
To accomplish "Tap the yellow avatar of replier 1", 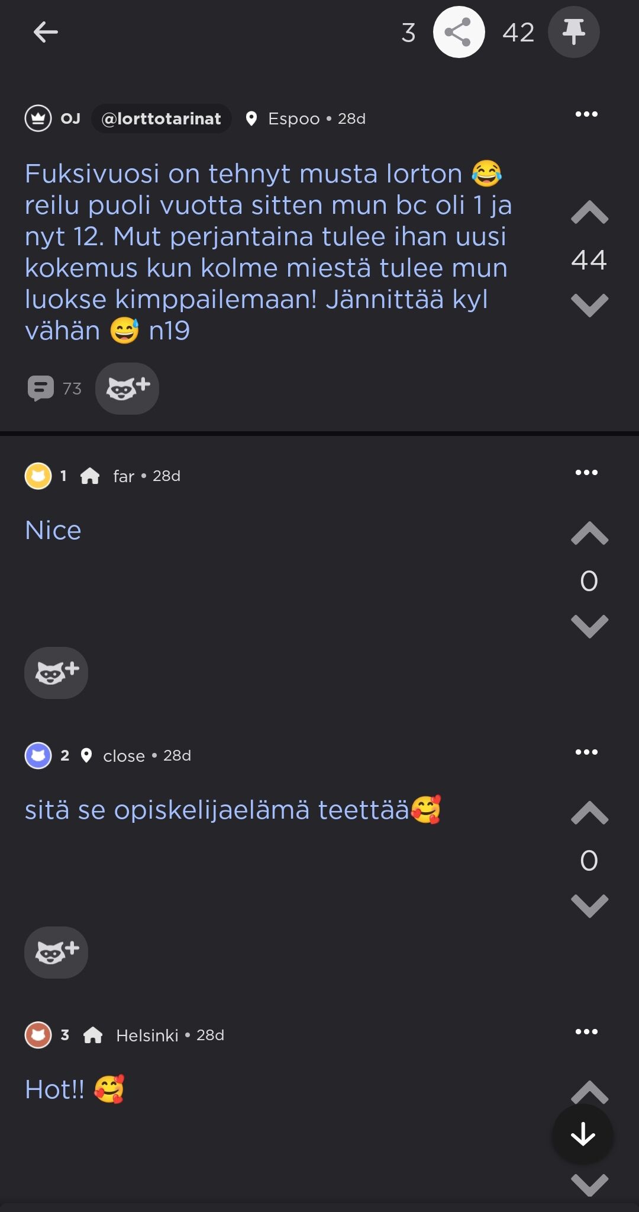I will point(38,476).
